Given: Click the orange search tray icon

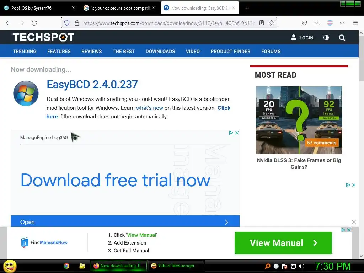Looking at the screenshot, I should (x=268, y=266).
